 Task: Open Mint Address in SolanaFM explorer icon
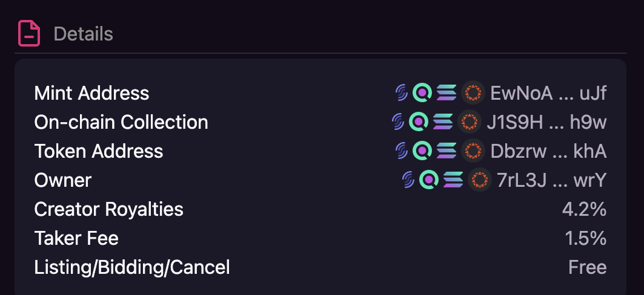(401, 92)
